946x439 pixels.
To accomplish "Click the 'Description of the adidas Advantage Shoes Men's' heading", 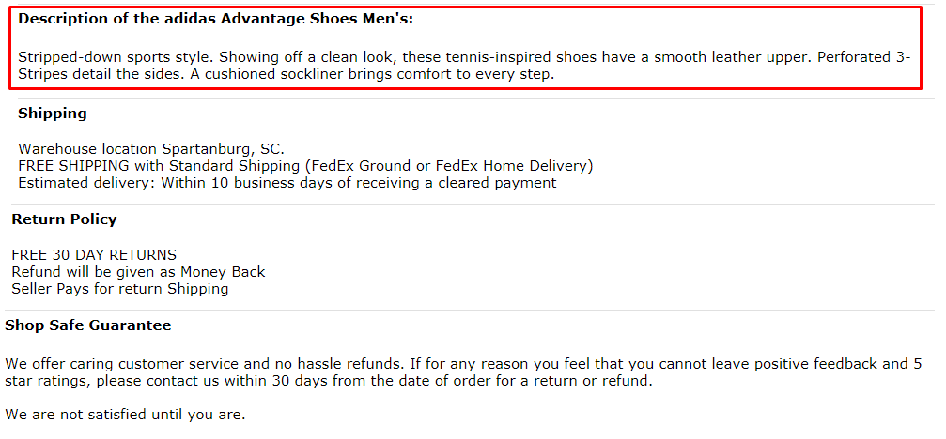I will pyautogui.click(x=215, y=19).
